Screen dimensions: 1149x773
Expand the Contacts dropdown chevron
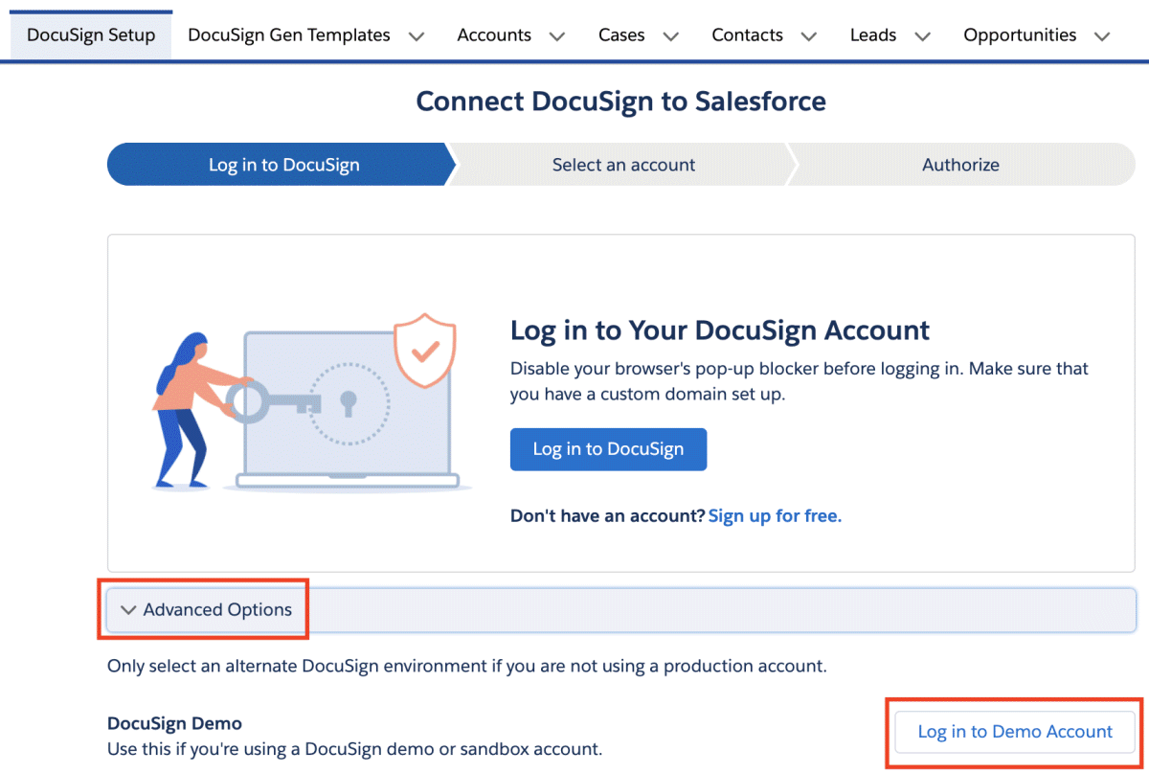pos(809,36)
